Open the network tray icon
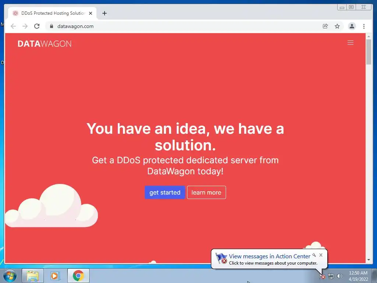 [x=331, y=276]
